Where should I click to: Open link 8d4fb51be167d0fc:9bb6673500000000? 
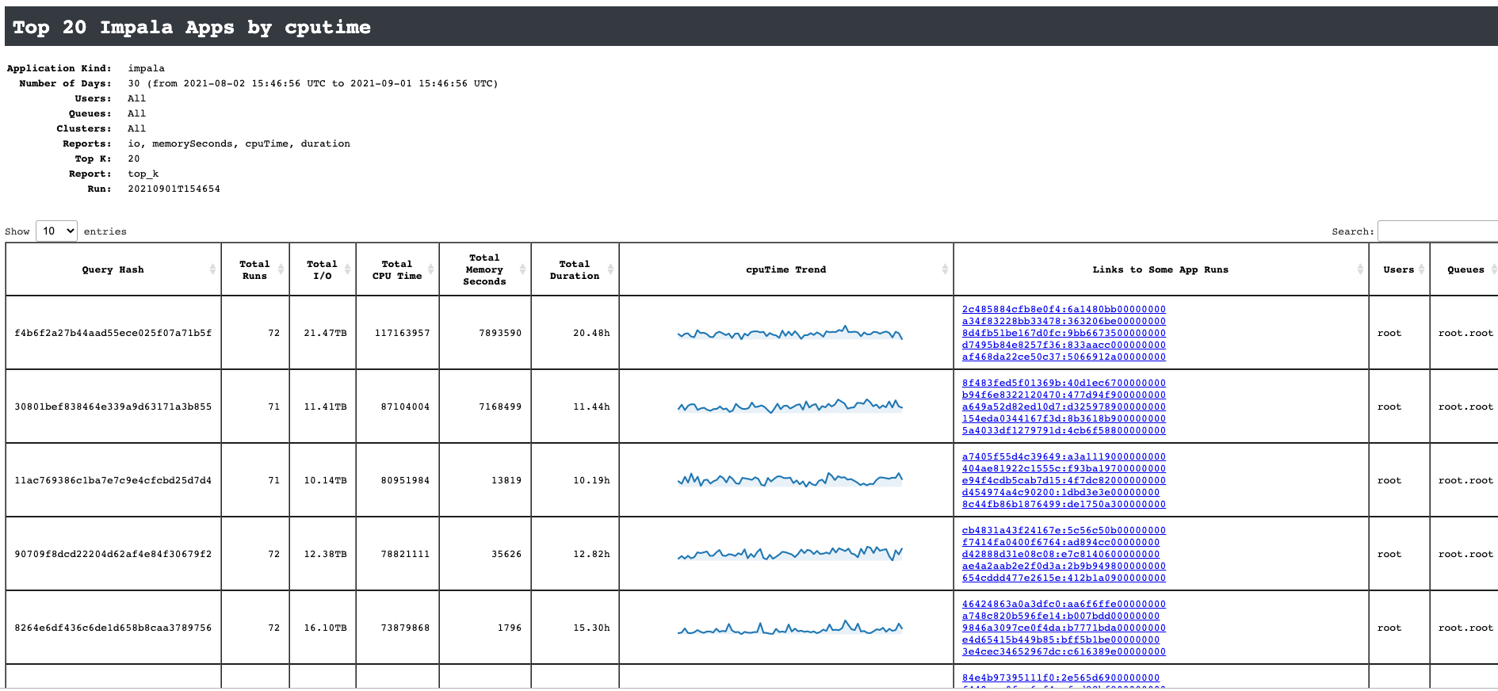click(1064, 333)
